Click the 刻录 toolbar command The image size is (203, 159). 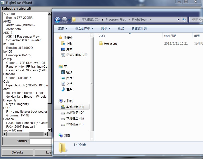coord(121,28)
